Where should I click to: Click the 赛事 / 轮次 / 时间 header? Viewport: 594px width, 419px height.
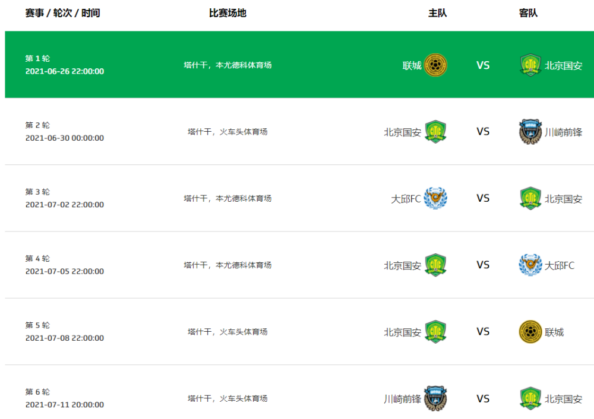[62, 13]
